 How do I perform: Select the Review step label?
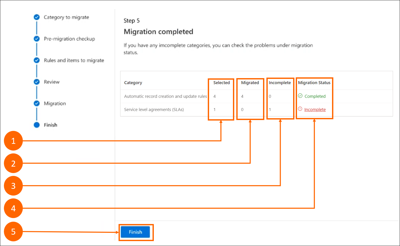[x=52, y=82]
